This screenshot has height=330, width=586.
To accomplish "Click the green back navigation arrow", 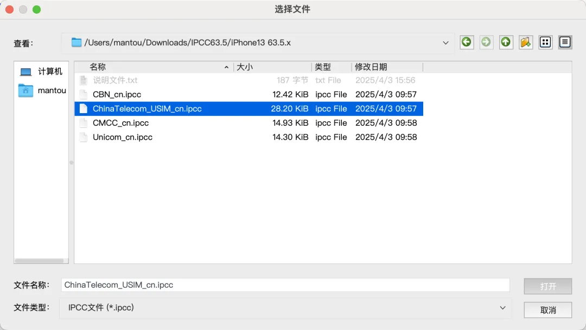I will coord(467,42).
